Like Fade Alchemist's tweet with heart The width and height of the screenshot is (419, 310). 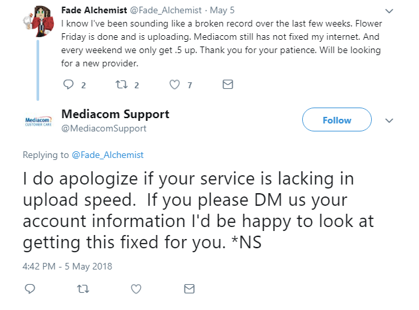coord(175,84)
